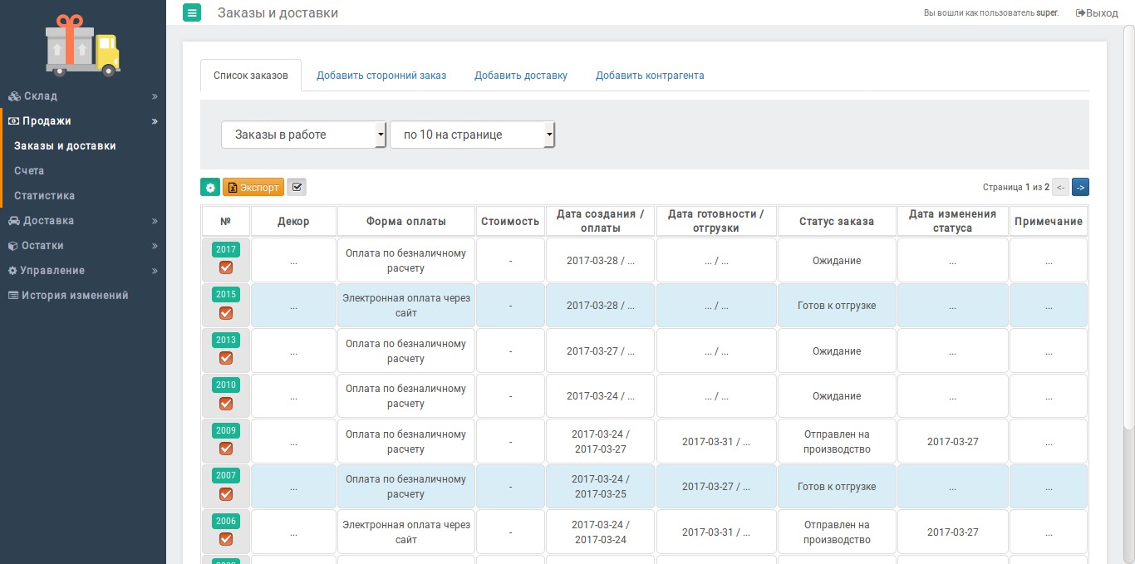Viewport: 1135px width, 564px height.
Task: Click Готов к отгрузке status of order 2015
Action: click(837, 306)
